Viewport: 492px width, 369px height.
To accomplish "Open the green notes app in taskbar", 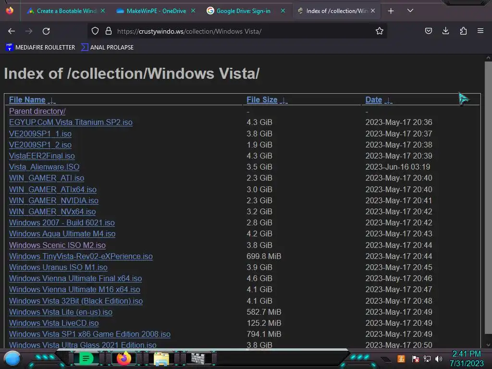I will pyautogui.click(x=86, y=358).
